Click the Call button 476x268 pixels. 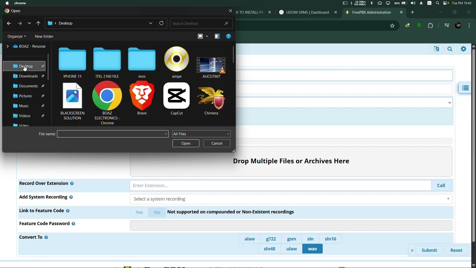[x=441, y=185]
